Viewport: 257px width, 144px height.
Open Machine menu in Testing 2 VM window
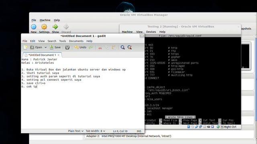pyautogui.click(x=127, y=32)
